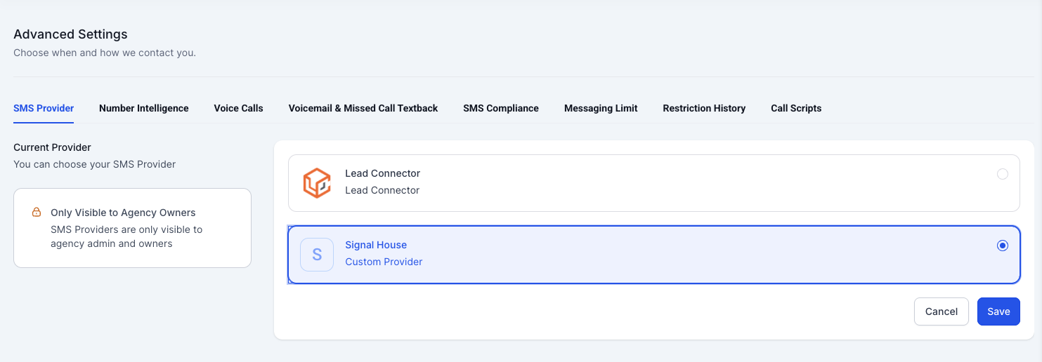The height and width of the screenshot is (362, 1042).
Task: Save the SMS provider selection
Action: [998, 311]
